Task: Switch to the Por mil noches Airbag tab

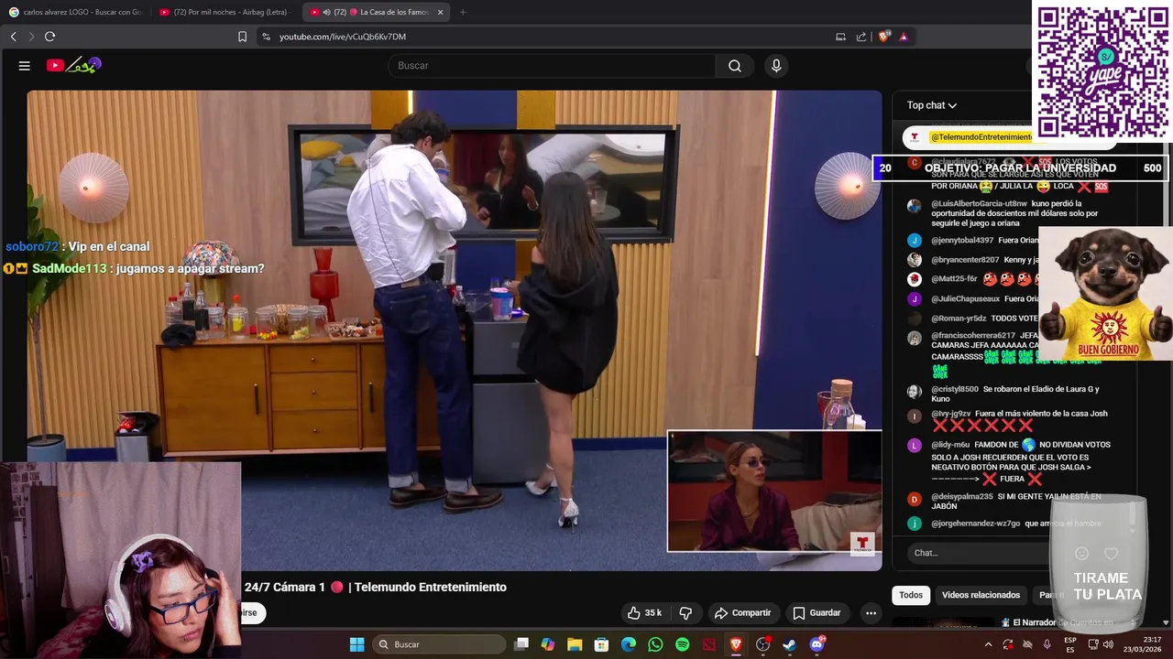Action: pyautogui.click(x=225, y=12)
